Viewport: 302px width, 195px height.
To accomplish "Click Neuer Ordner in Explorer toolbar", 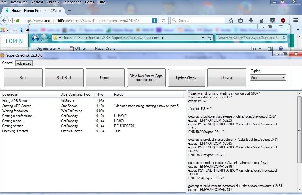I will [x=106, y=49].
